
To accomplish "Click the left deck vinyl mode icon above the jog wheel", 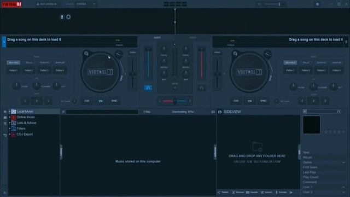I will [x=119, y=54].
